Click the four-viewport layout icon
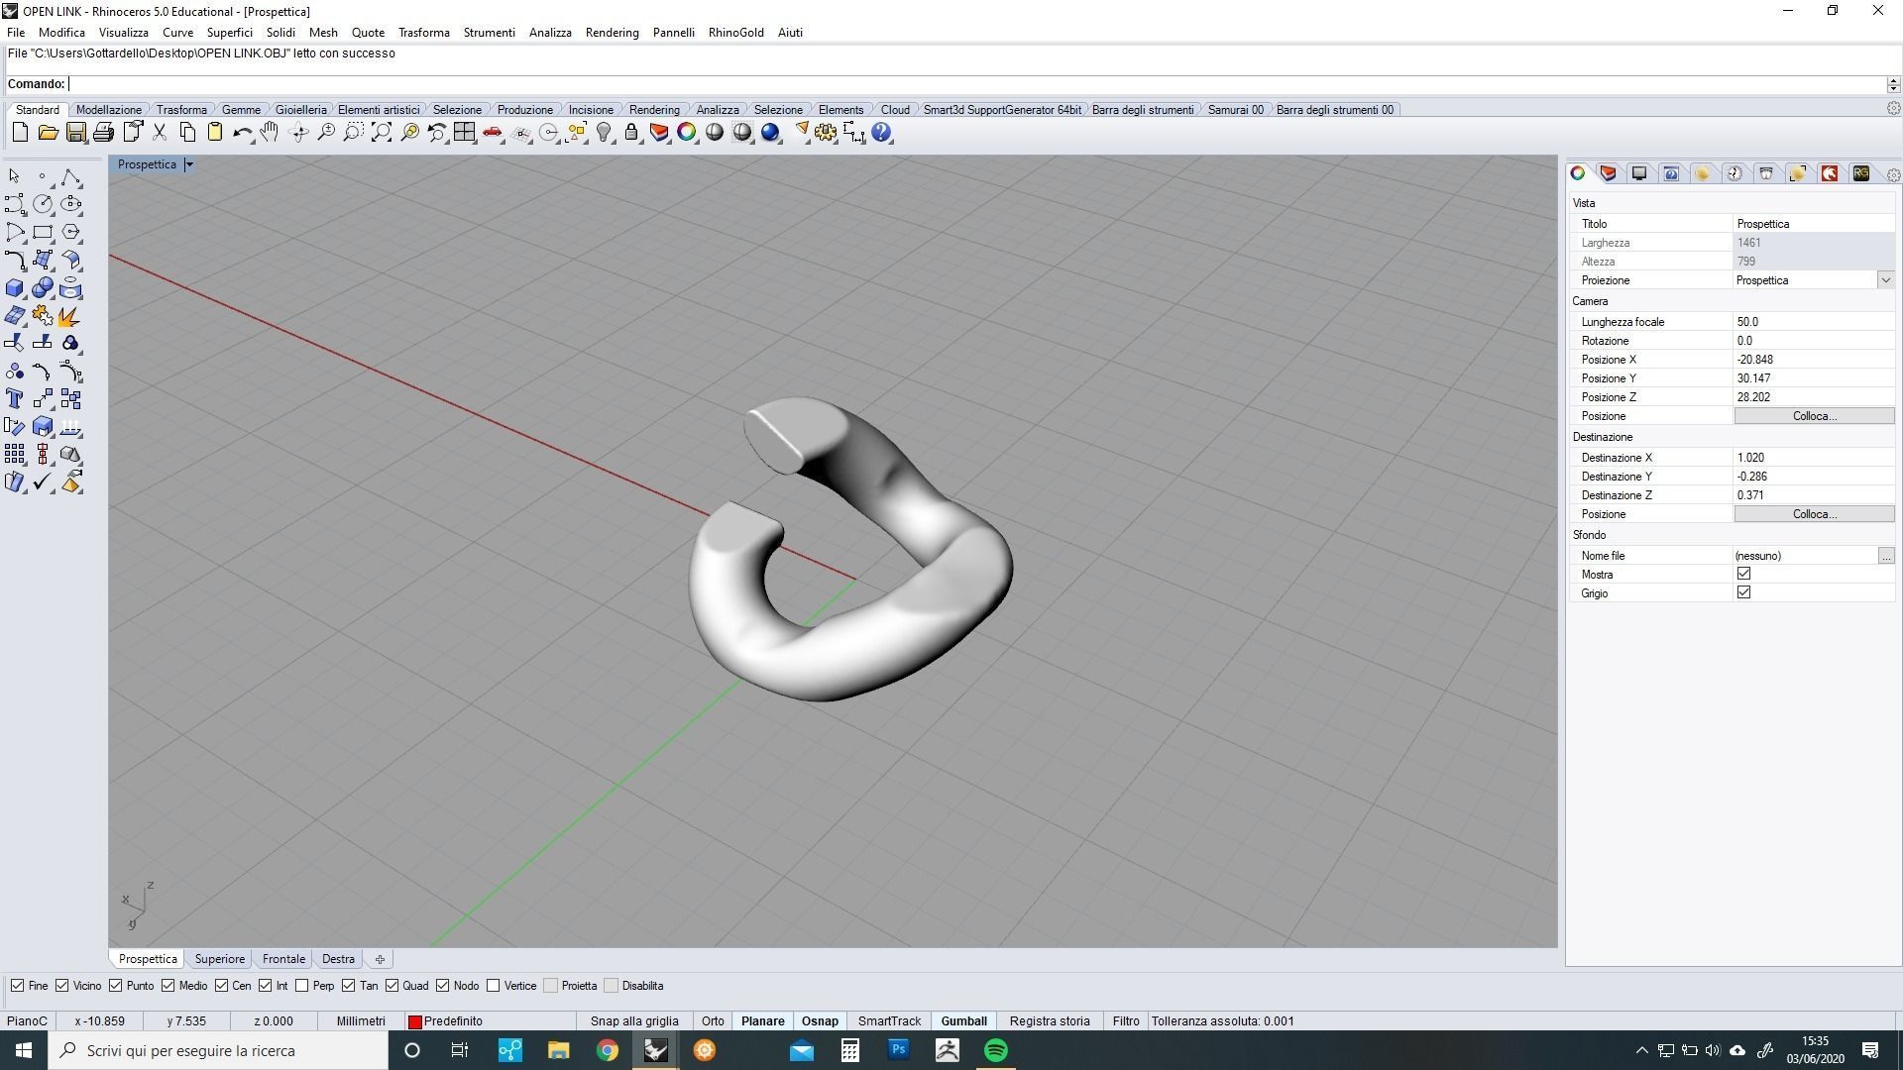This screenshot has height=1070, width=1903. tap(464, 133)
